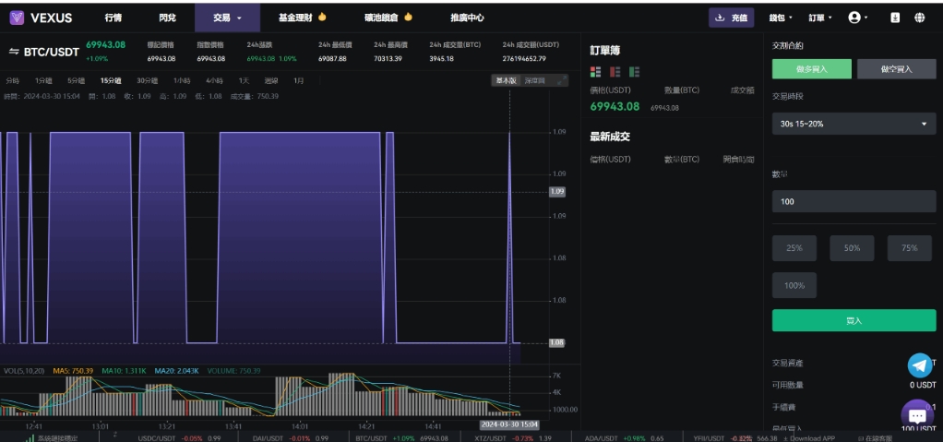Show the sell-only order book view
943x442 pixels.
615,72
